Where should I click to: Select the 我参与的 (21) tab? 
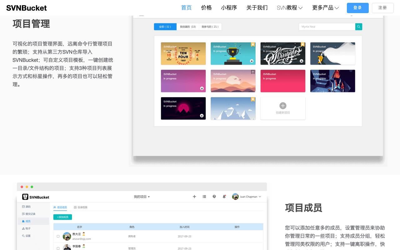[x=210, y=27]
